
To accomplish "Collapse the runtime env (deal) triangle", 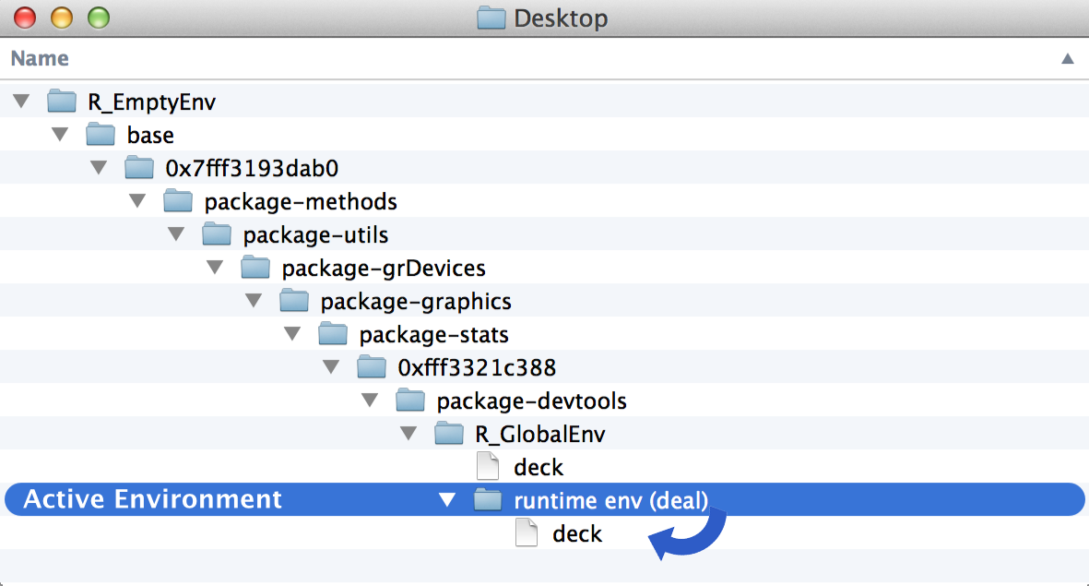I will pyautogui.click(x=447, y=500).
